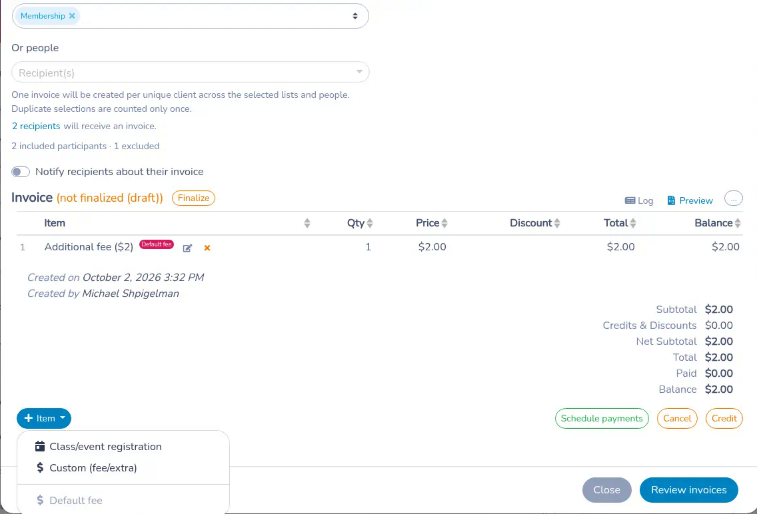
Task: Sort table by Total column
Action: tap(633, 223)
